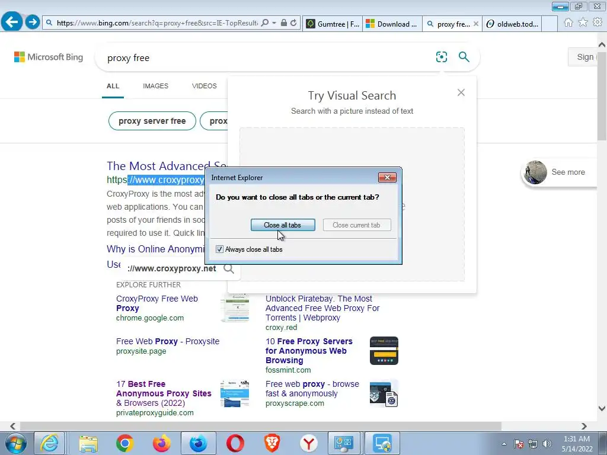Screen dimensions: 607x455
Task: Click Internet Explorer taskbar icon
Action: pyautogui.click(x=50, y=443)
